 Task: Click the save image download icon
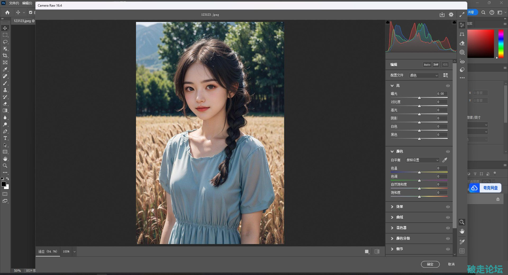[442, 15]
